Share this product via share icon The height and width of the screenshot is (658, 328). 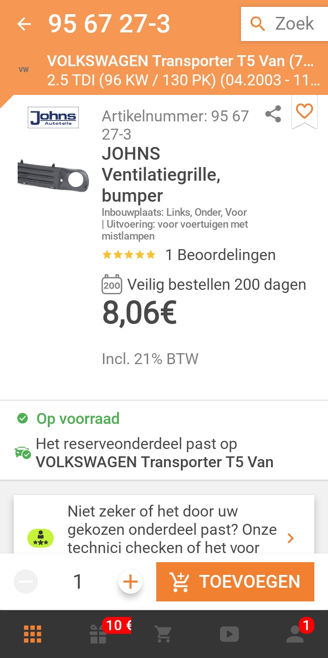[x=273, y=114]
